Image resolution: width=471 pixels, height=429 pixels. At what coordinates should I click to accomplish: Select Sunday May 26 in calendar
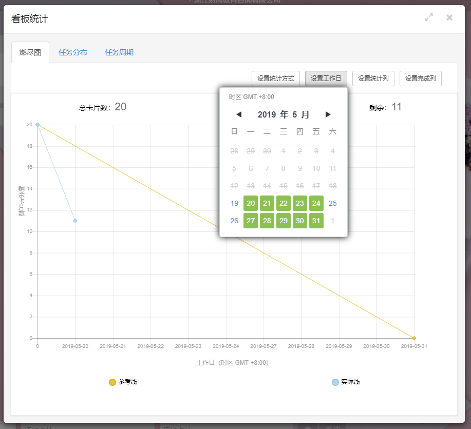(234, 221)
